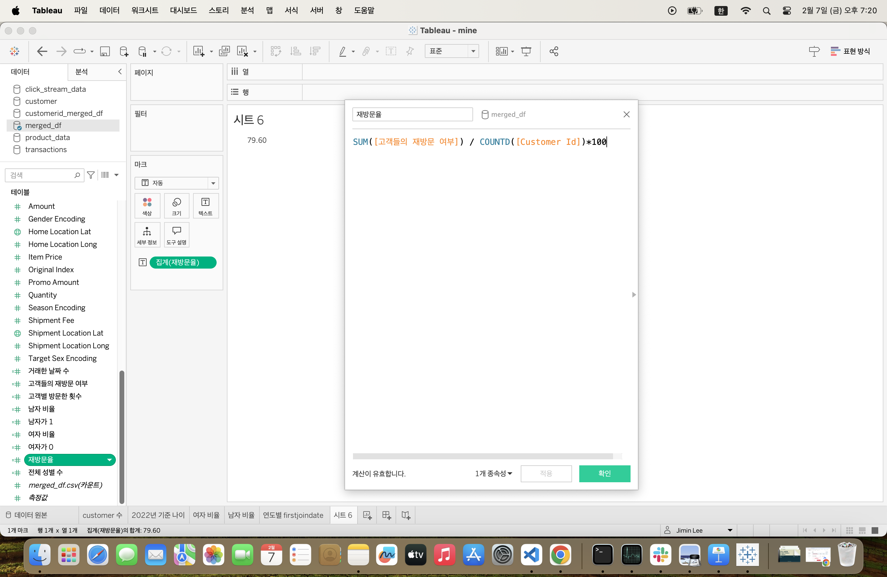
Task: Open Chrome from the dock
Action: tap(560, 555)
